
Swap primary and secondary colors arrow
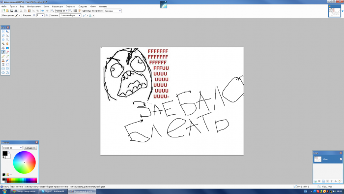coord(9,152)
